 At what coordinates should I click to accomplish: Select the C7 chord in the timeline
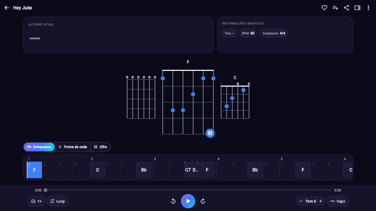[188, 170]
